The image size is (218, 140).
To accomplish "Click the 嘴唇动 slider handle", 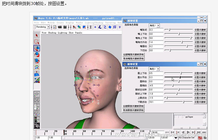I will tap(187, 46).
